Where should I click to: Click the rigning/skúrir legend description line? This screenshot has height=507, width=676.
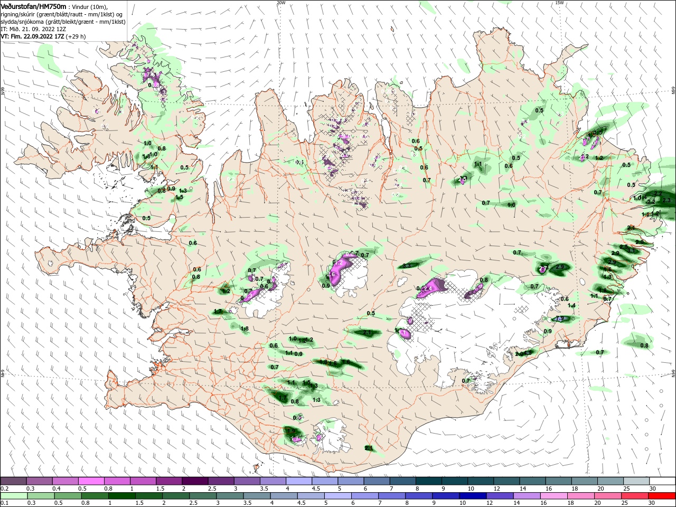[62, 14]
